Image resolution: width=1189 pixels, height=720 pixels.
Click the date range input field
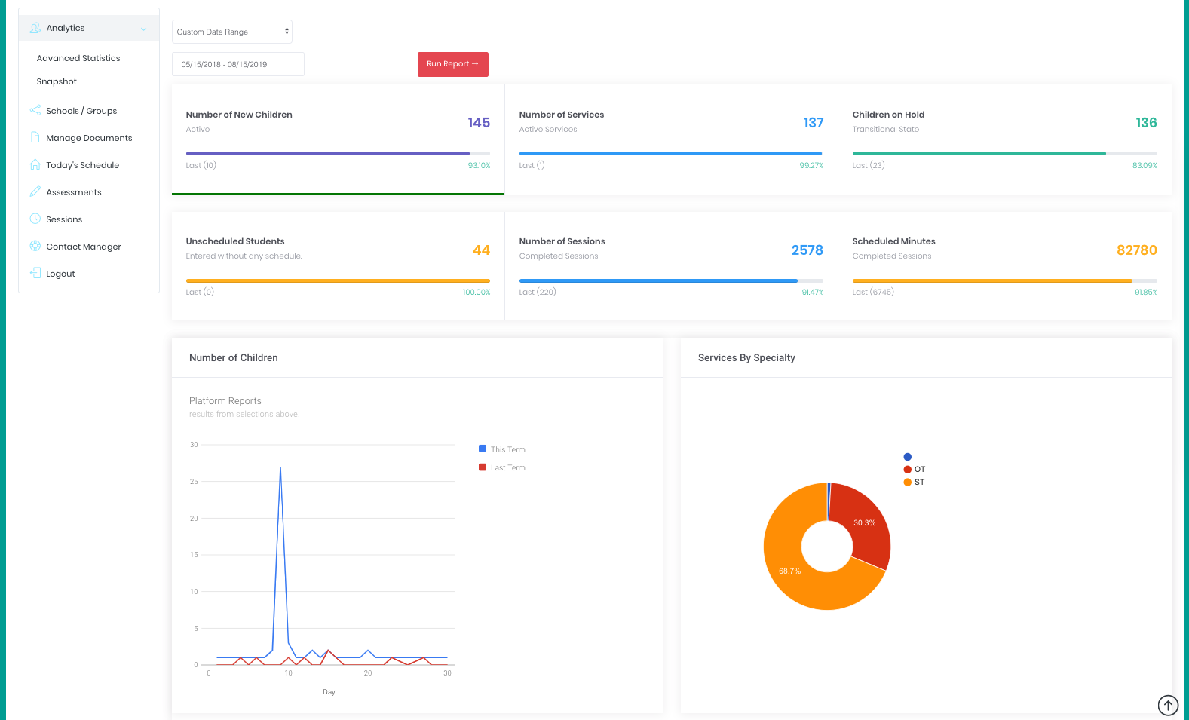237,64
